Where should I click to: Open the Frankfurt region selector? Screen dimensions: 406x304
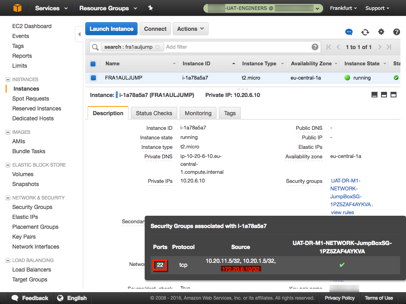click(343, 8)
